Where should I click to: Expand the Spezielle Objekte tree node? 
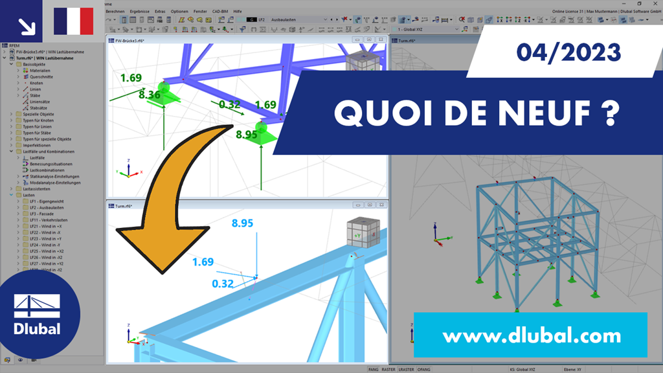point(10,115)
